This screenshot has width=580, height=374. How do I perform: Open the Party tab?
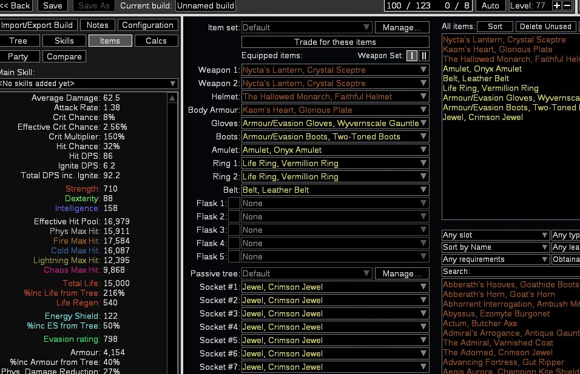[18, 56]
